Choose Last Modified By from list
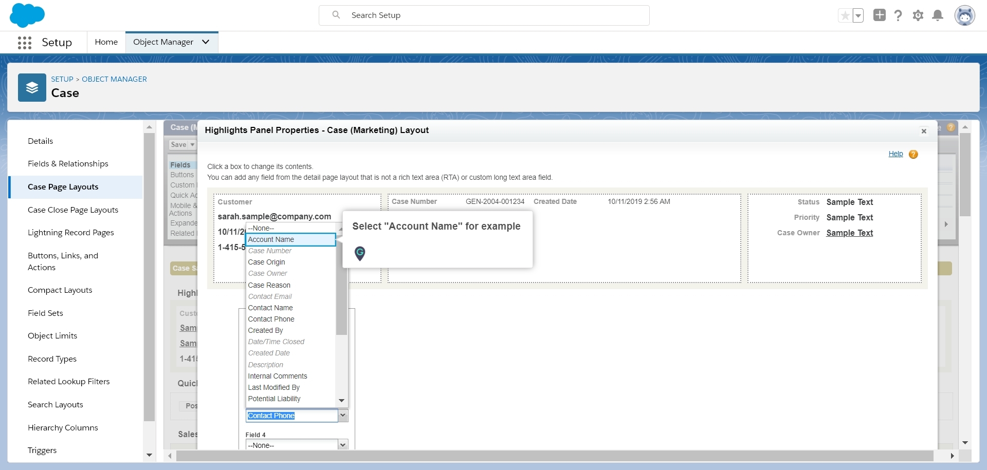The height and width of the screenshot is (470, 987). [290, 387]
